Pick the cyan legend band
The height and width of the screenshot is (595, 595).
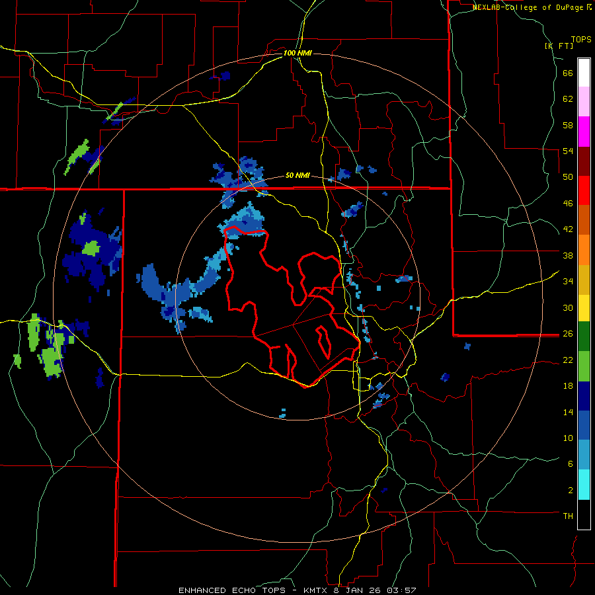584,485
